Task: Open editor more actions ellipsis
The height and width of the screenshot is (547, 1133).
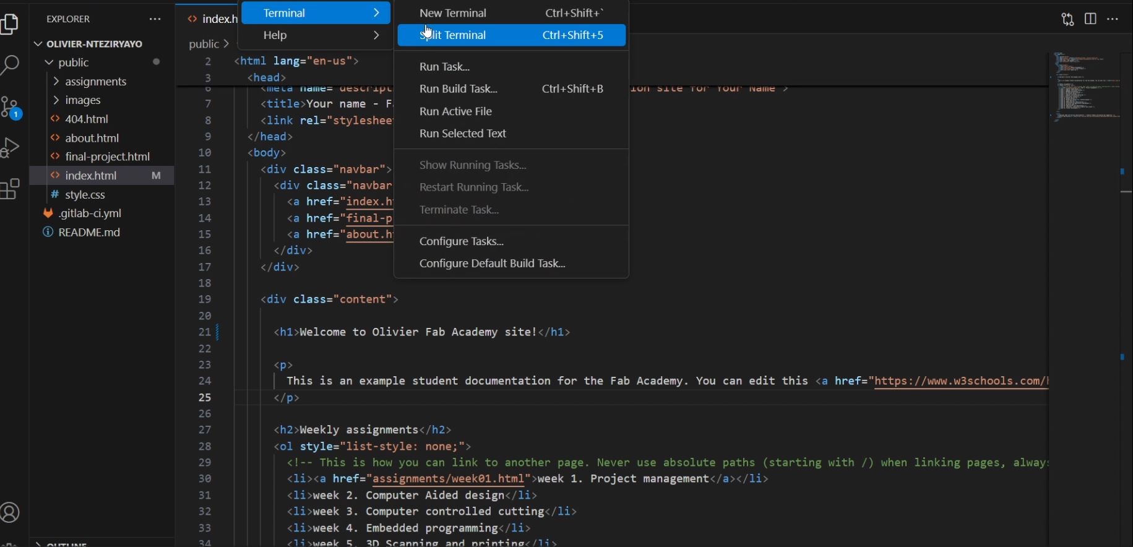Action: [1113, 19]
